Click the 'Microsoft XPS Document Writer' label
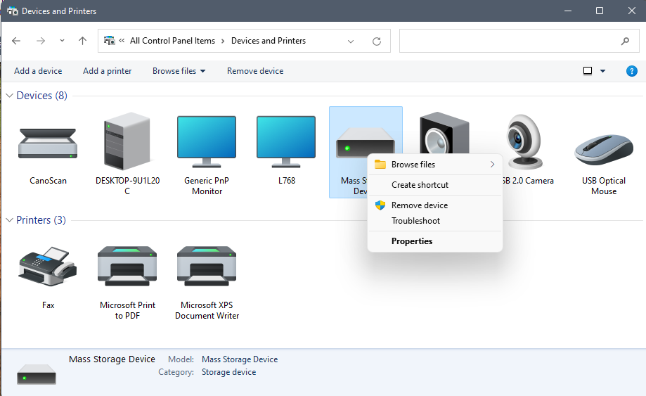This screenshot has height=396, width=646. click(207, 310)
